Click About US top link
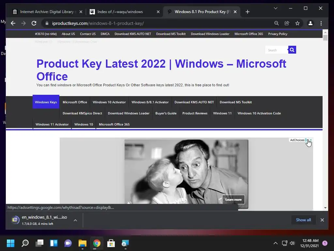The height and width of the screenshot is (251, 334). 68,34
